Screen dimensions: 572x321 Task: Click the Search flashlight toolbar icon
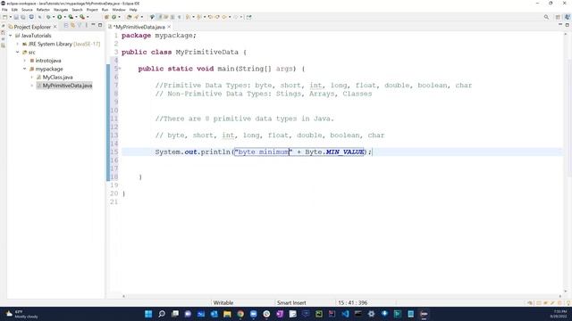pos(137,17)
